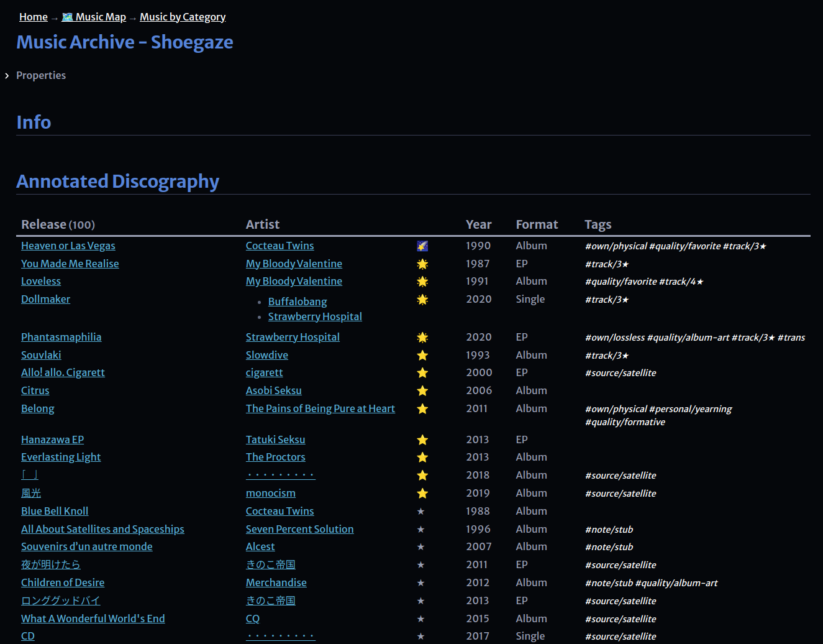This screenshot has width=823, height=644.
Task: Open Heaven or Las Vegas release
Action: point(68,246)
